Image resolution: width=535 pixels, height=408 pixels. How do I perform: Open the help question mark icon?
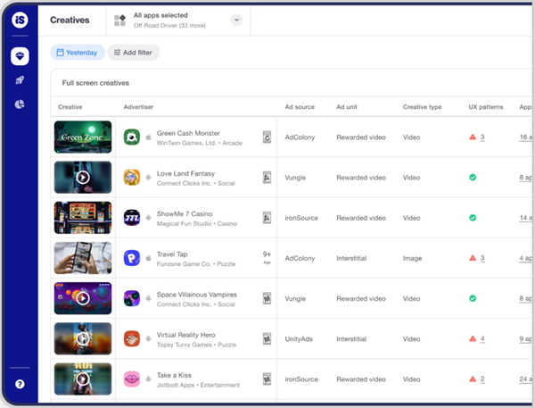[20, 384]
